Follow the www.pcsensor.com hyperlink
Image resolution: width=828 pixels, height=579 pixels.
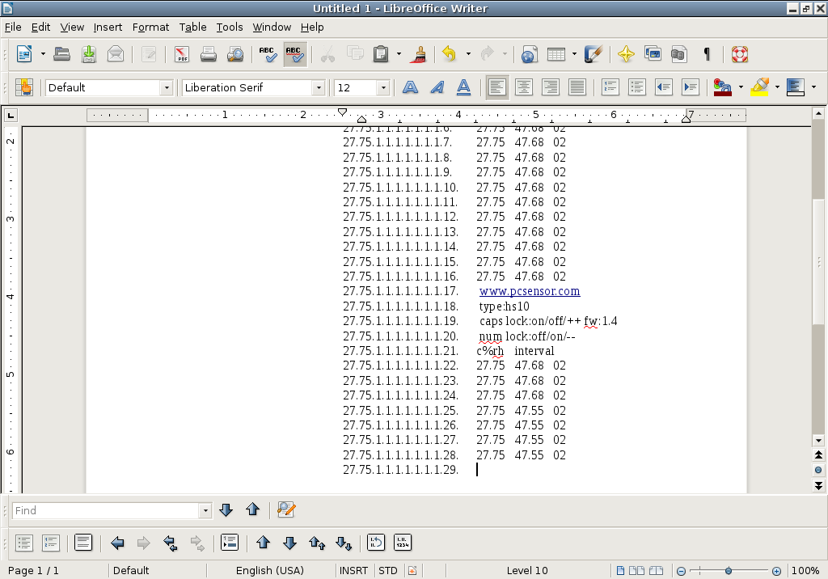530,291
